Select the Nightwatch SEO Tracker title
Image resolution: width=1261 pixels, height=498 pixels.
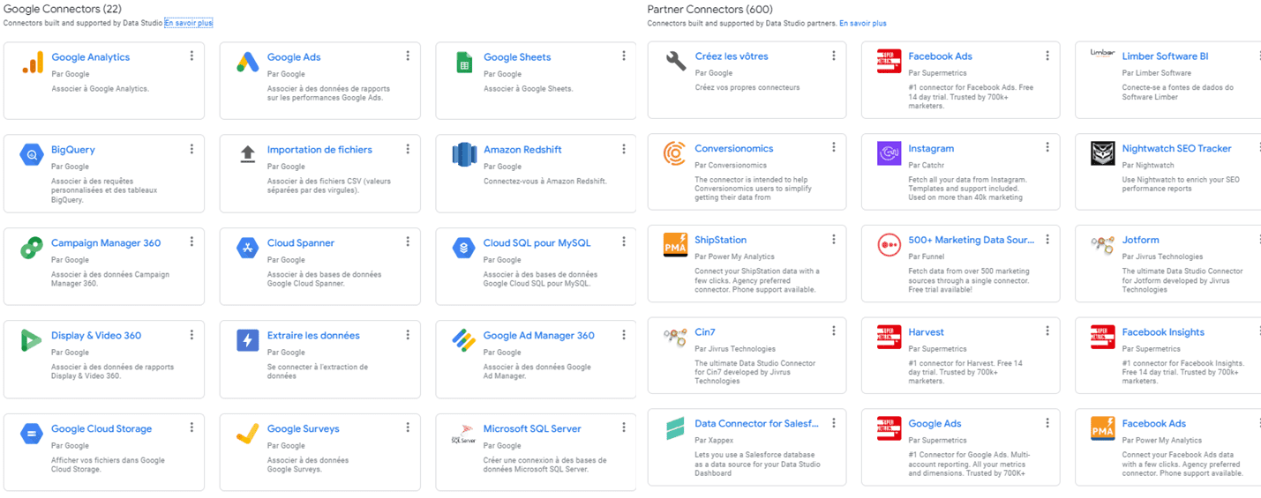[x=1176, y=148]
